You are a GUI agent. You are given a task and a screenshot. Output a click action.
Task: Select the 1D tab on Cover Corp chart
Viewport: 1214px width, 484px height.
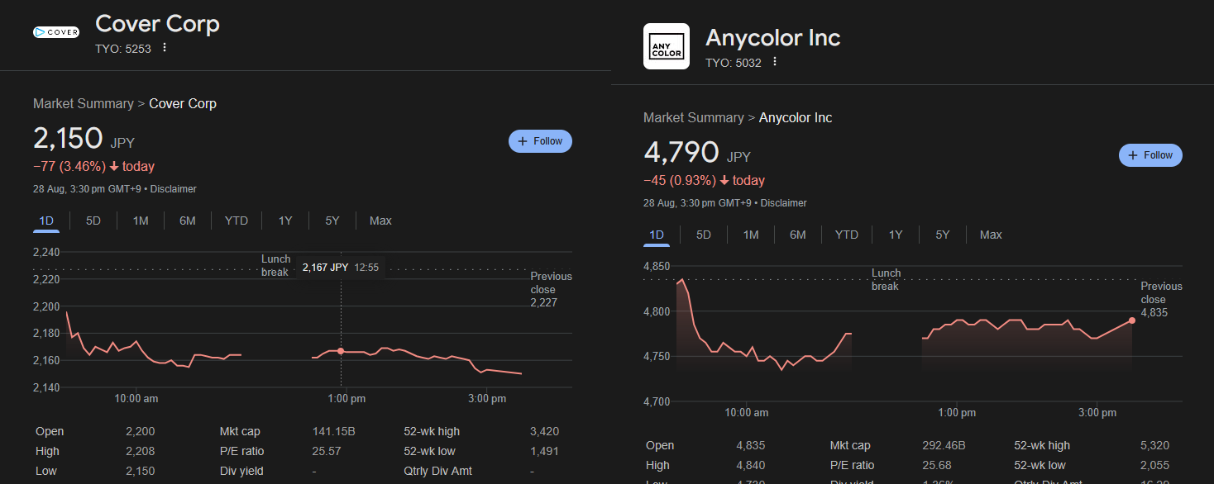(46, 221)
